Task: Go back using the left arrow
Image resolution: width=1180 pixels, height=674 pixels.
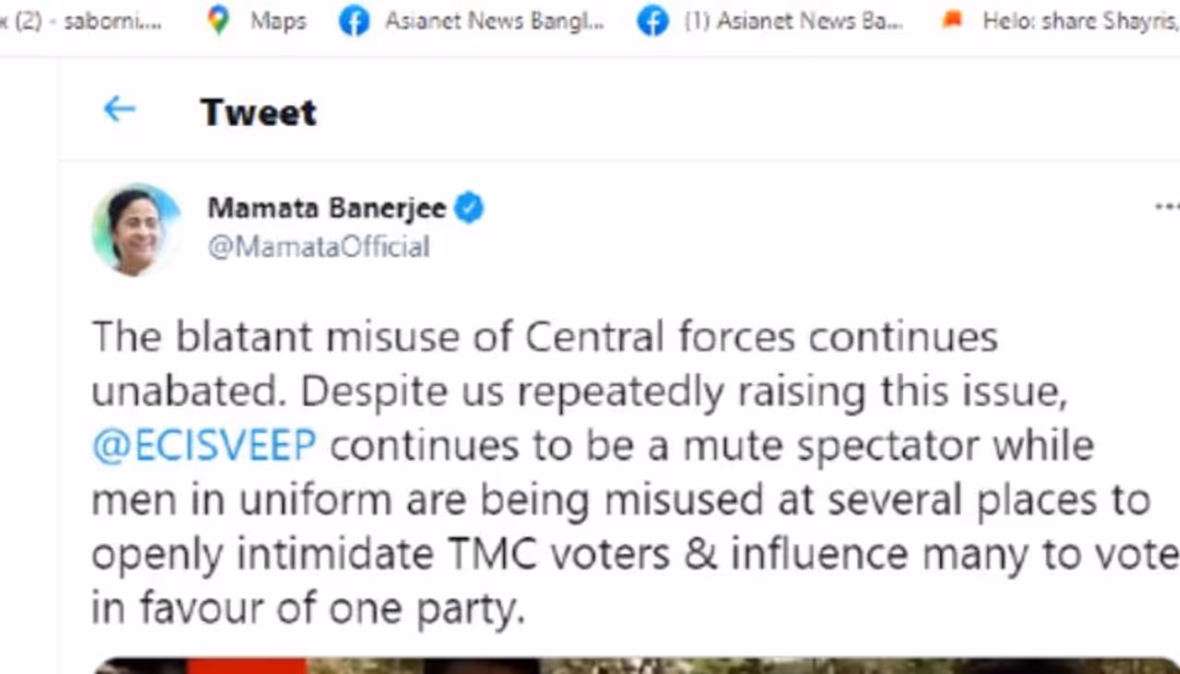Action: (119, 110)
